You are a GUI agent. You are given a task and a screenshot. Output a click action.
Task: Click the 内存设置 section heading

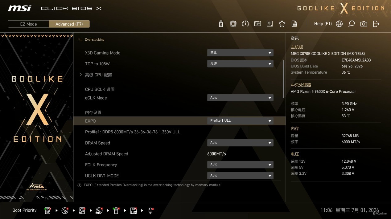[x=93, y=112]
